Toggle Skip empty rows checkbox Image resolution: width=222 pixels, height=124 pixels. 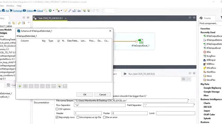pos(57,117)
